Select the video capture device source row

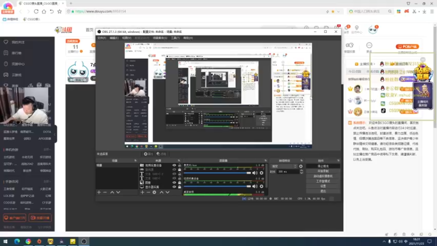pyautogui.click(x=160, y=166)
